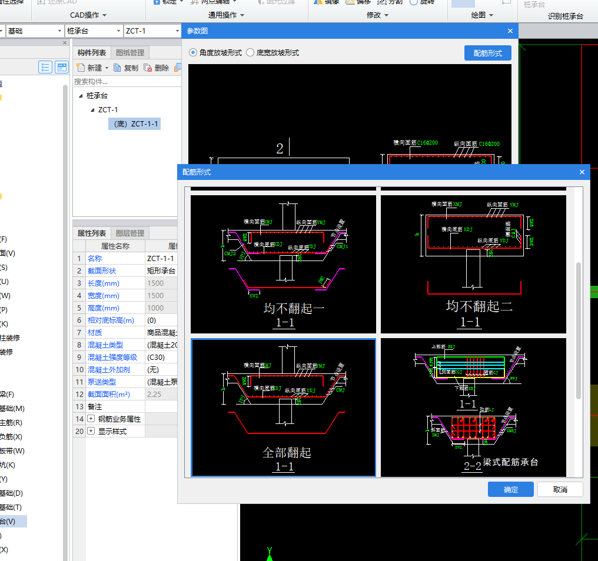This screenshot has width=598, height=561.
Task: Click the list view icon in navigation panel
Action: point(45,68)
